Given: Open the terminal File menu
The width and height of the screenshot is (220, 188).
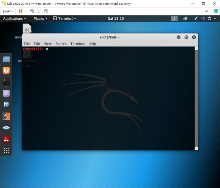Looking at the screenshot, I should coord(27,44).
